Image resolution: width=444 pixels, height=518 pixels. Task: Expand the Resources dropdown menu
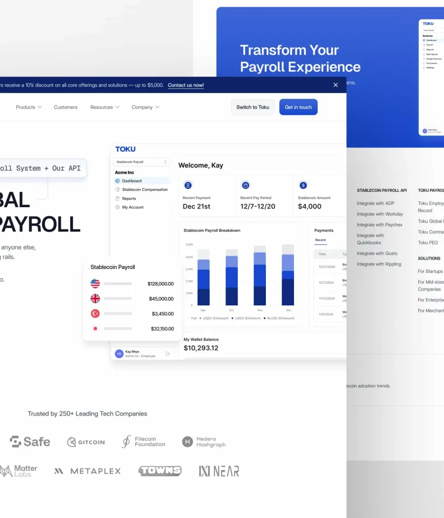click(x=105, y=107)
